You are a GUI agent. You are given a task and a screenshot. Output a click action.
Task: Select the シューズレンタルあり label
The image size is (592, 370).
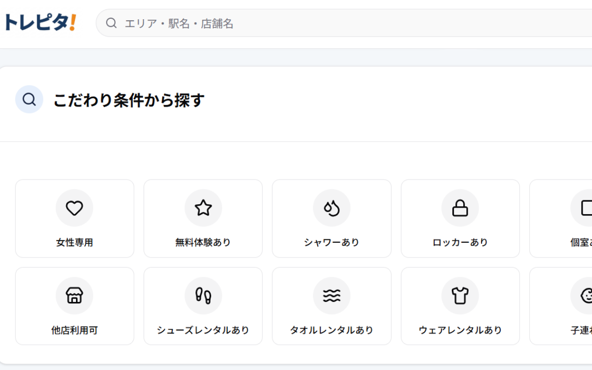click(203, 330)
